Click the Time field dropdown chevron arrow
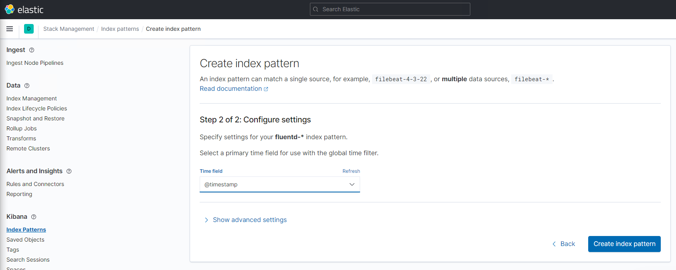 [352, 184]
